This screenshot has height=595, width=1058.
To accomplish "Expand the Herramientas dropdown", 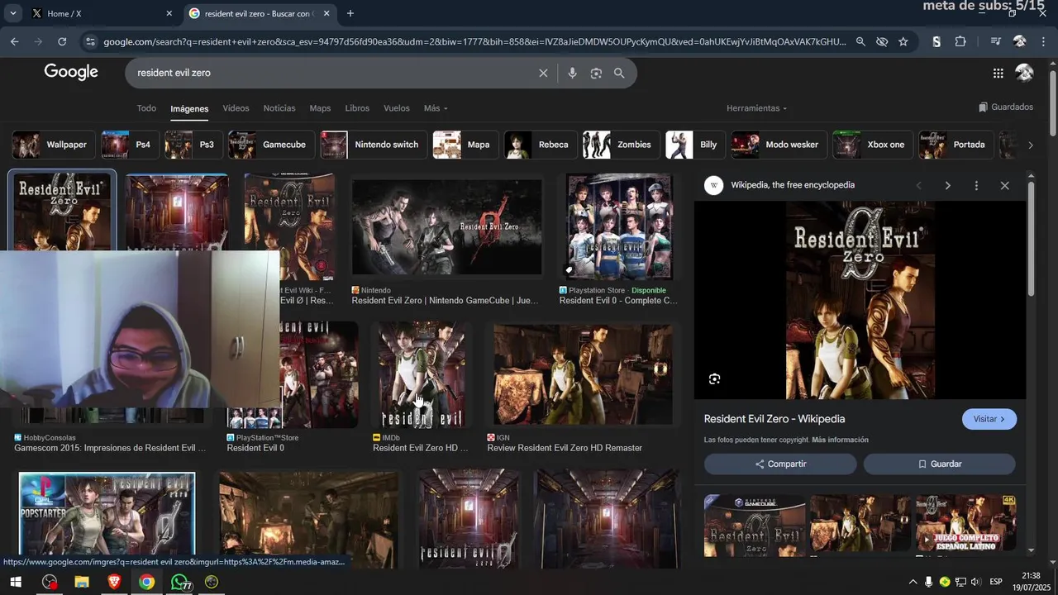I will pyautogui.click(x=756, y=108).
